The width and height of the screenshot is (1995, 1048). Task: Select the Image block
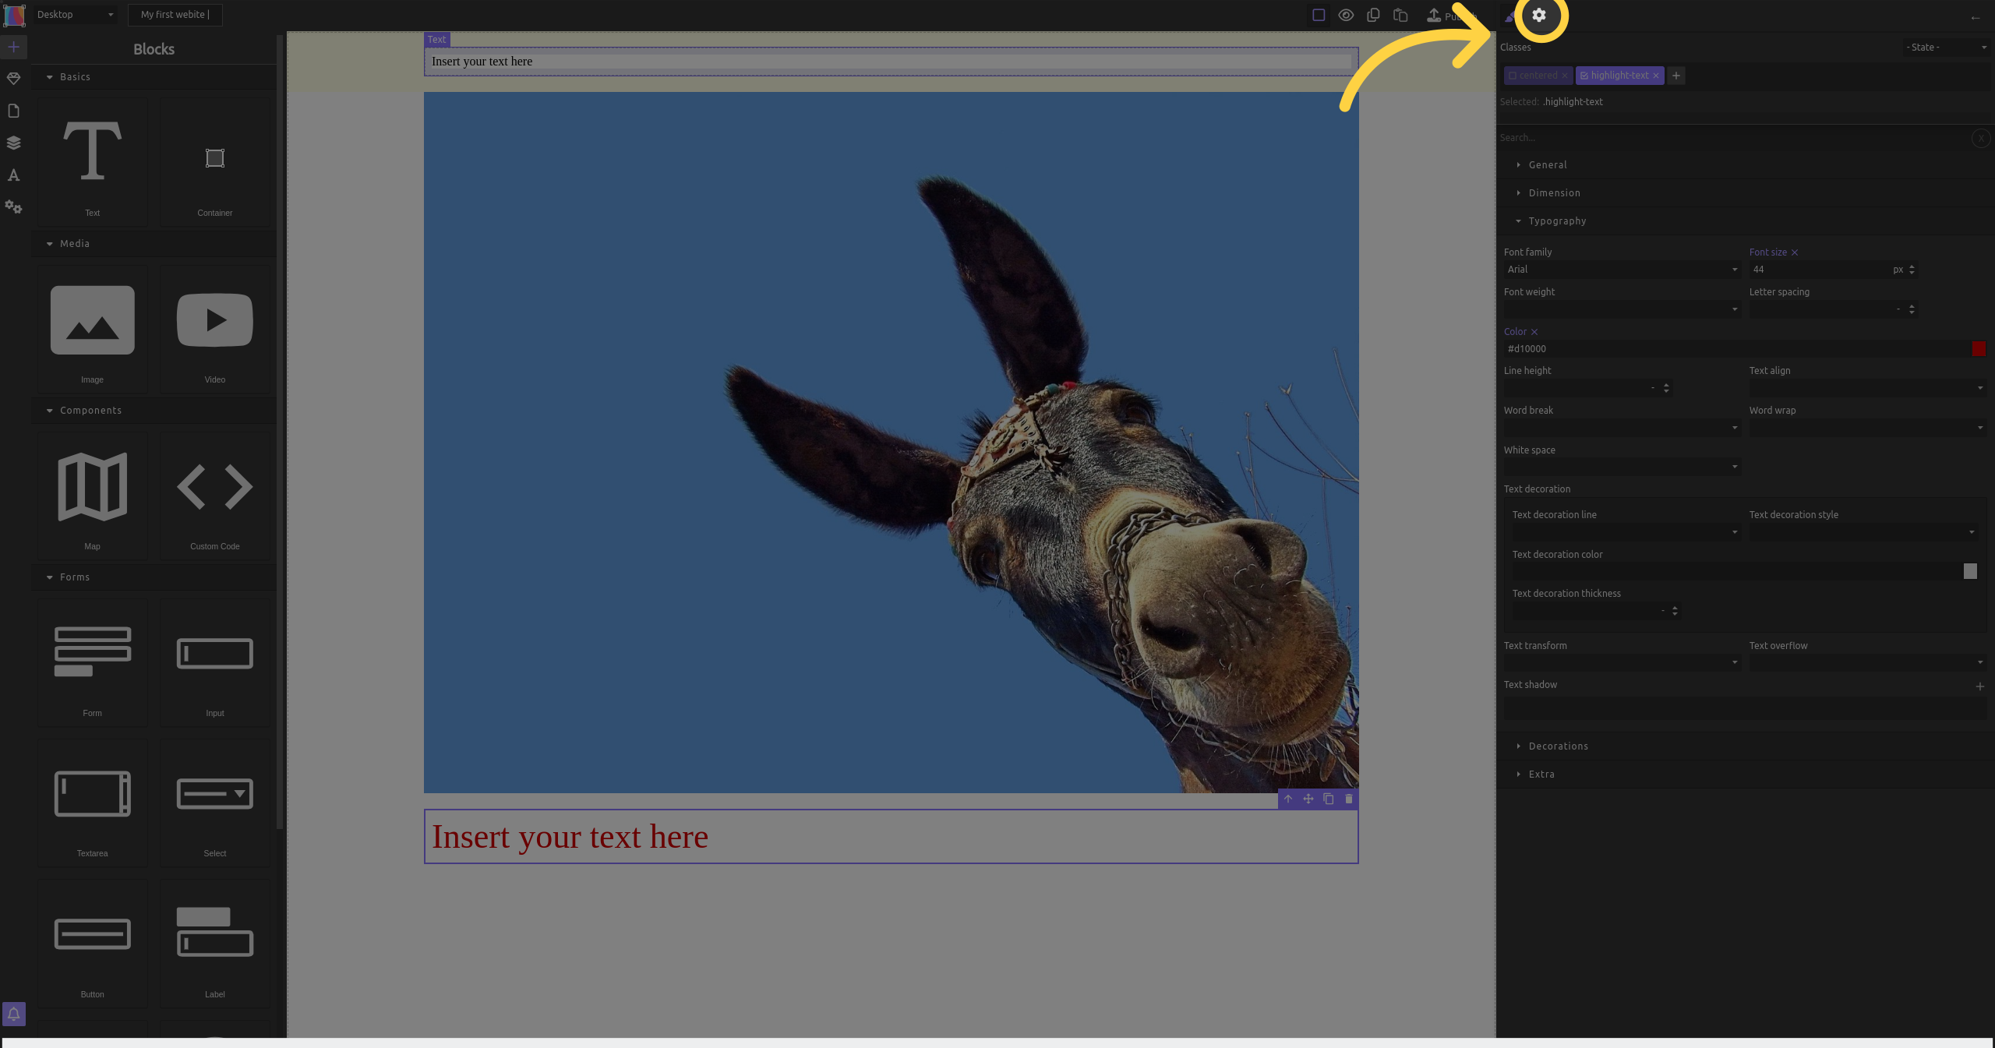tap(93, 330)
